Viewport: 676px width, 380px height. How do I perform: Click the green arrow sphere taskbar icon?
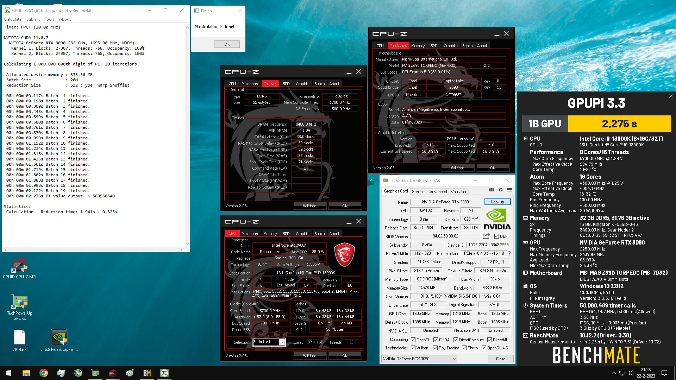[78, 373]
